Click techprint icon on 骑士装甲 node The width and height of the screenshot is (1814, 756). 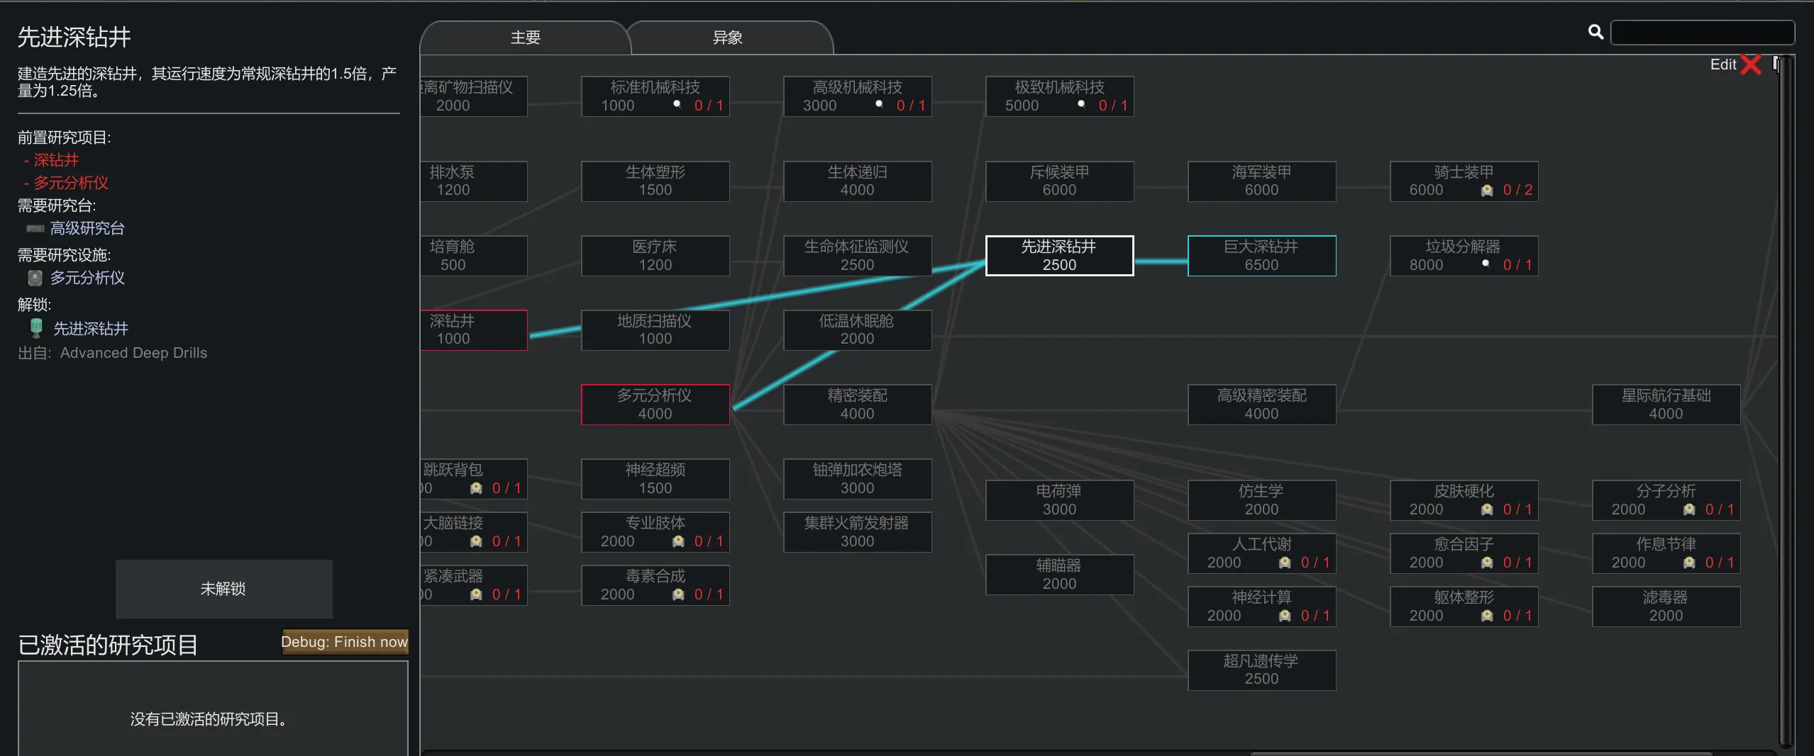tap(1486, 191)
